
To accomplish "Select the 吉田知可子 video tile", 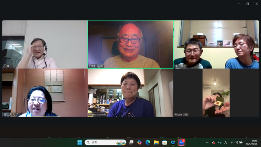I will [44, 93].
